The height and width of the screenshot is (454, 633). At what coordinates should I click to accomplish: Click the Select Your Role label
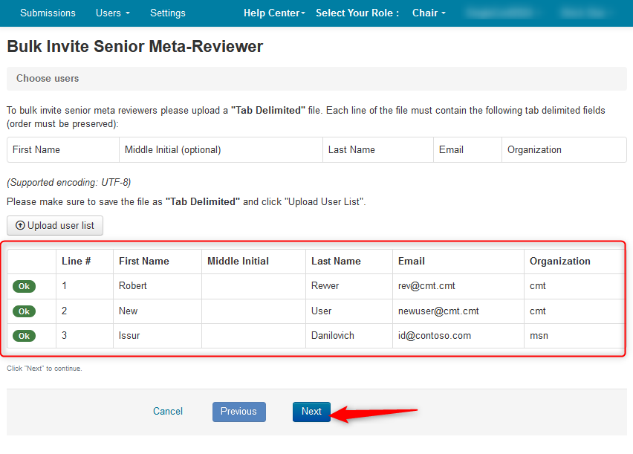pyautogui.click(x=357, y=13)
